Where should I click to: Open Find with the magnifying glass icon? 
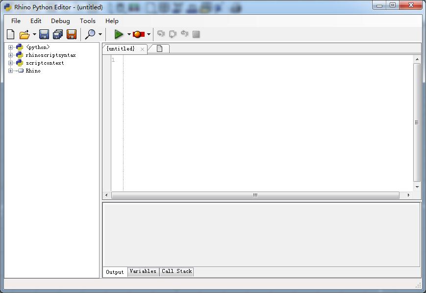pyautogui.click(x=90, y=34)
